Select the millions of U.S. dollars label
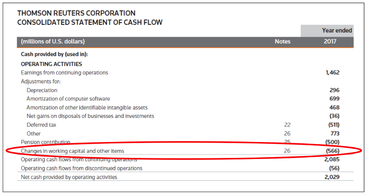 coord(53,42)
